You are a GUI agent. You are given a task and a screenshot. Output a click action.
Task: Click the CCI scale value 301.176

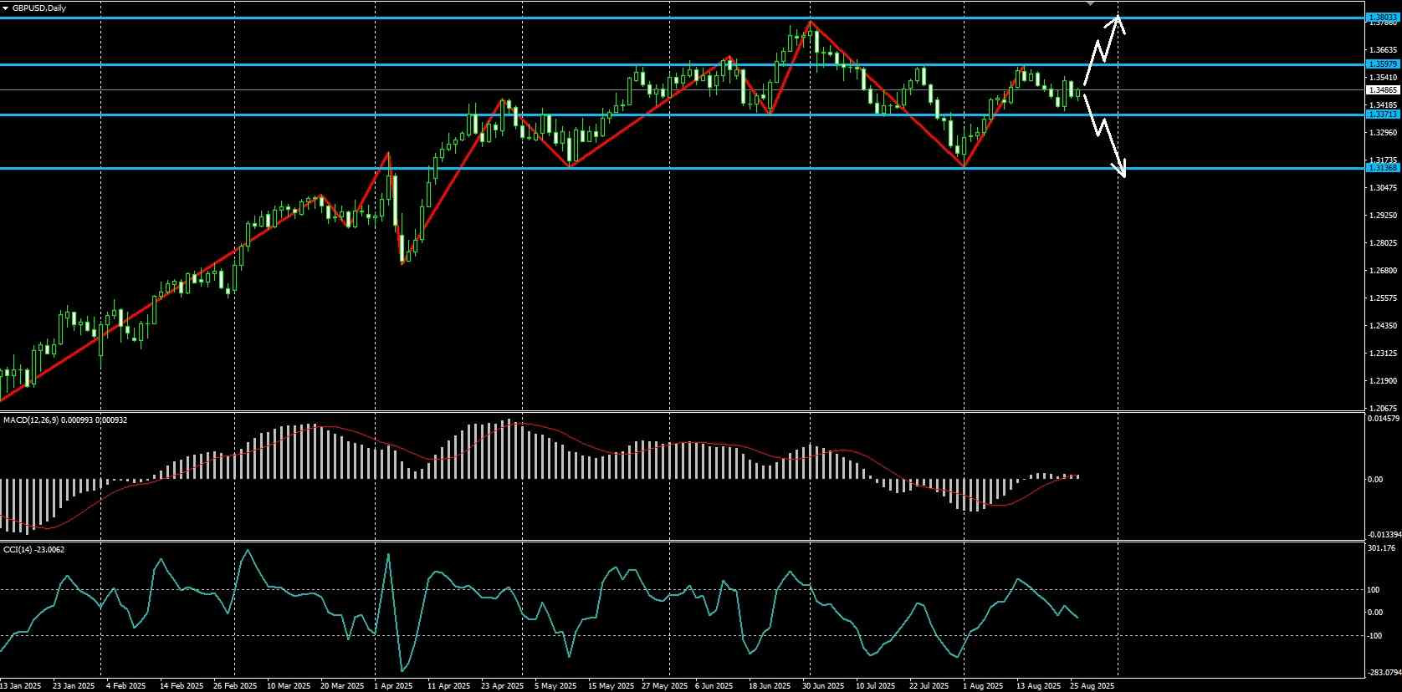pyautogui.click(x=1381, y=548)
